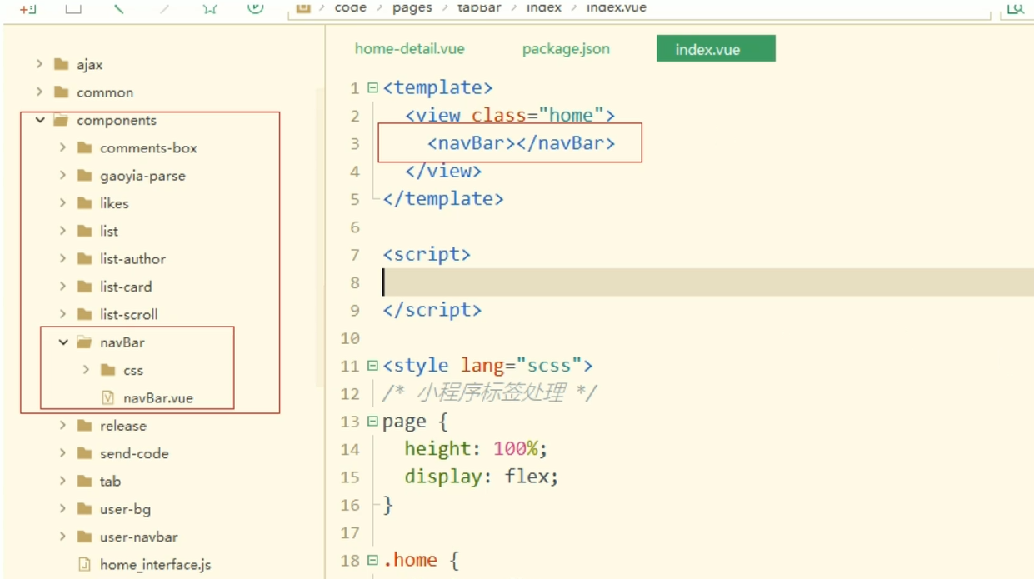
Task: Select the send-code folder label
Action: (x=134, y=453)
